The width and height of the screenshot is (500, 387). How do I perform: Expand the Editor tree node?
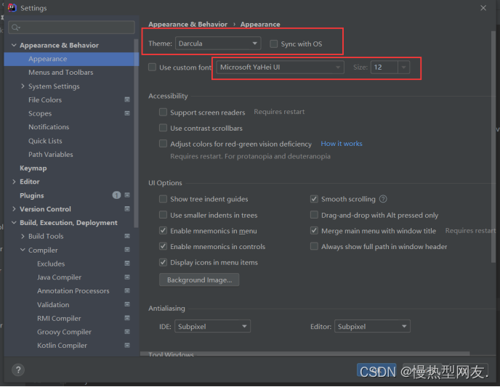point(14,182)
